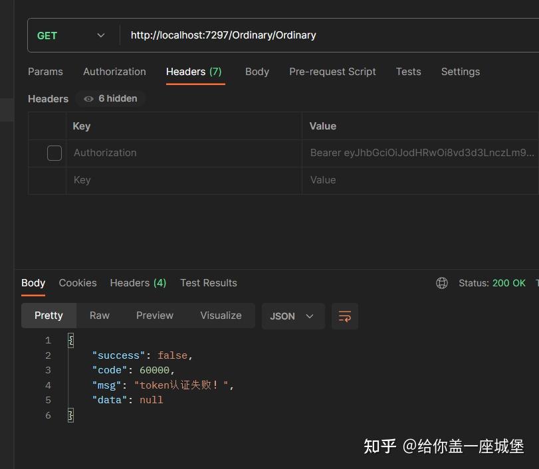Screen dimensions: 539x469
Task: Open the request Body tab
Action: pyautogui.click(x=257, y=72)
